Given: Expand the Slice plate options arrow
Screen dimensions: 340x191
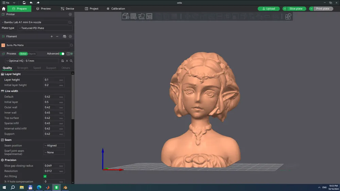Looking at the screenshot, I should (x=285, y=9).
